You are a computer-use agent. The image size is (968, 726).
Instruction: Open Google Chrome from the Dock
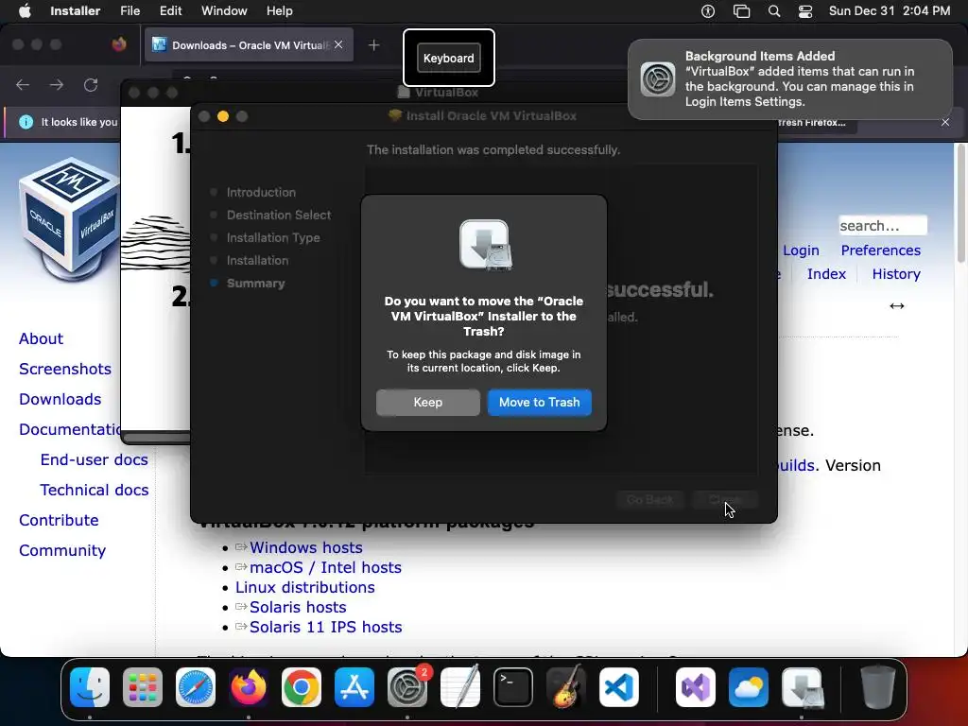tap(302, 687)
